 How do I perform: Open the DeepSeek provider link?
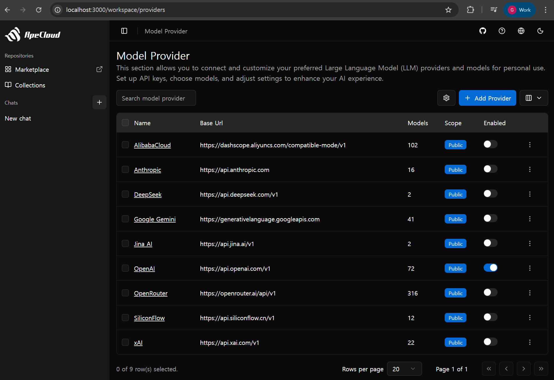tap(148, 194)
